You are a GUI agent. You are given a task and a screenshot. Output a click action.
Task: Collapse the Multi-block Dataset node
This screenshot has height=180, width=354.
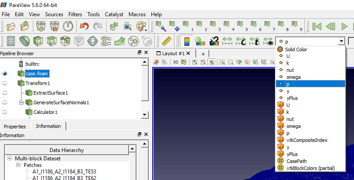click(10, 158)
